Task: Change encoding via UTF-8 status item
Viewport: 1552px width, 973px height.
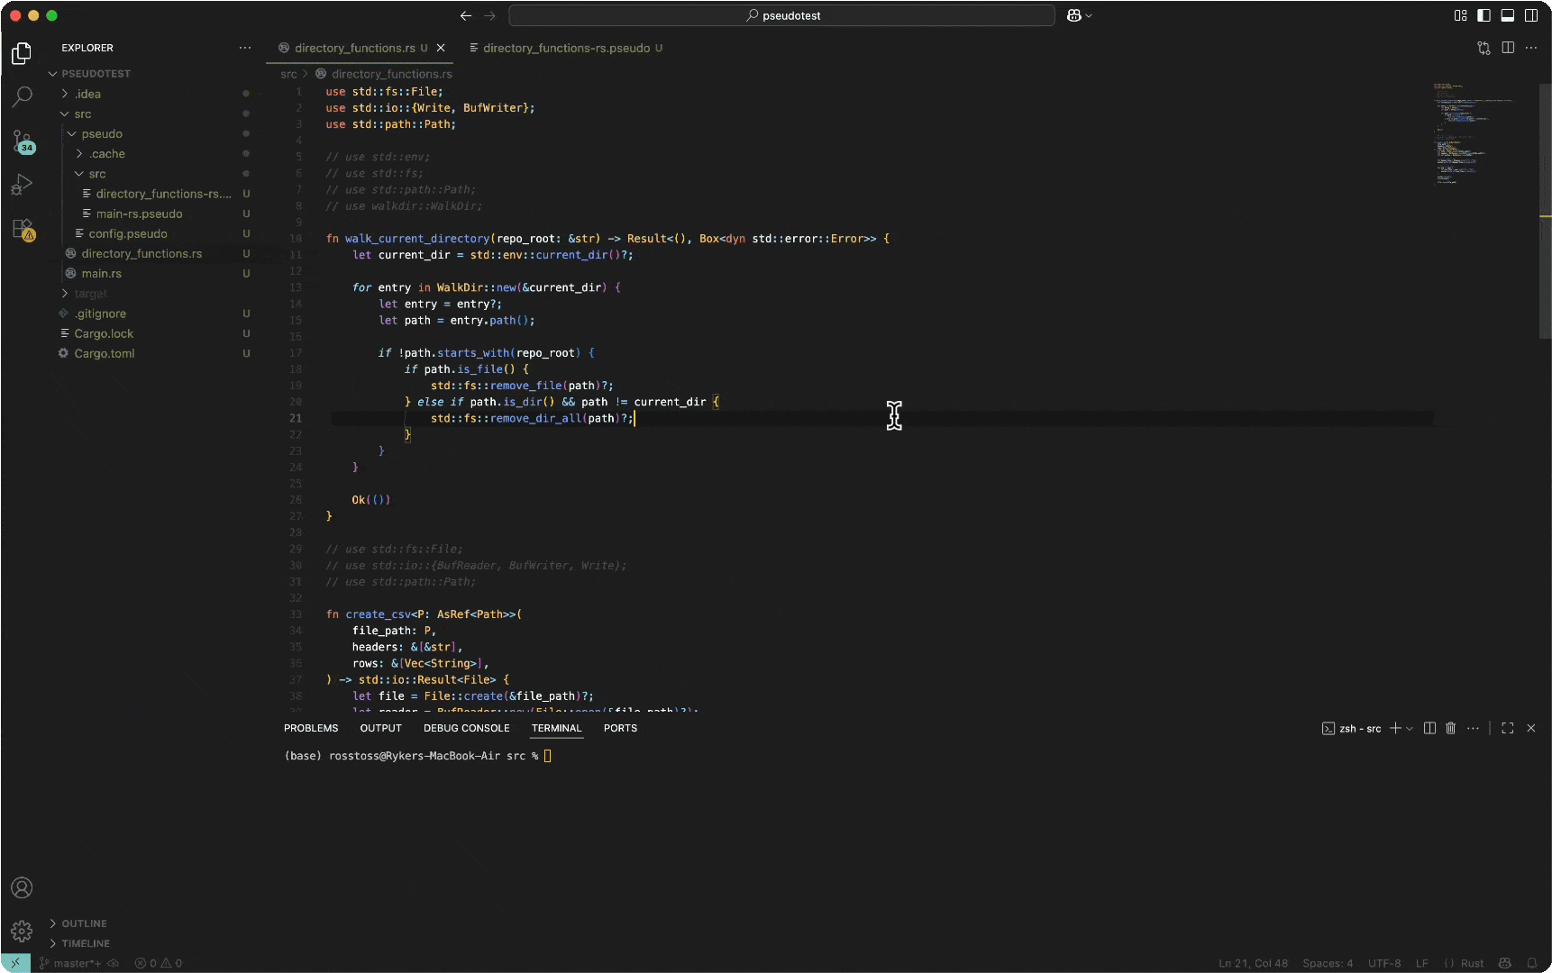Action: [x=1384, y=963]
